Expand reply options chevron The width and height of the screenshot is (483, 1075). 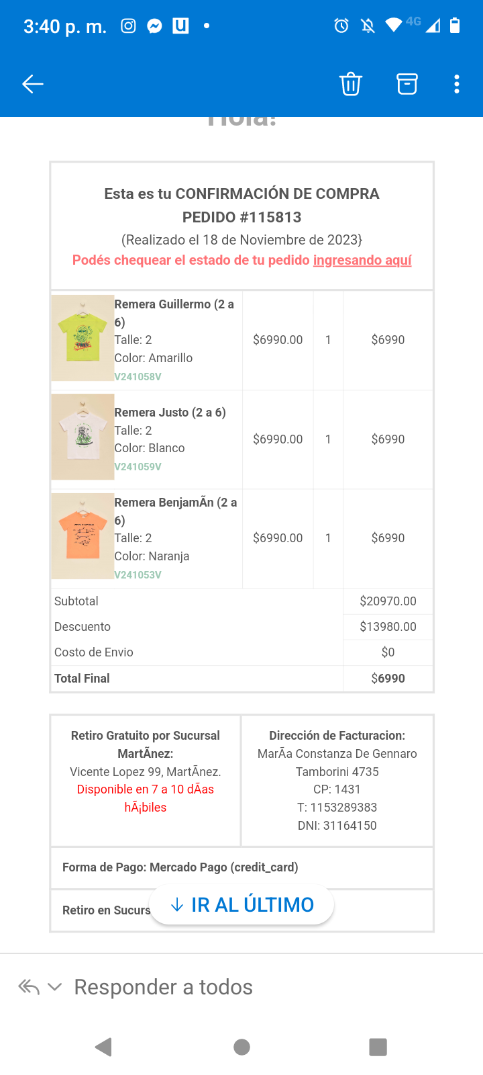(55, 987)
